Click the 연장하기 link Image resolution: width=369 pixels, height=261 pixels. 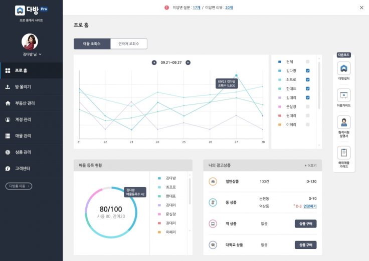310,206
